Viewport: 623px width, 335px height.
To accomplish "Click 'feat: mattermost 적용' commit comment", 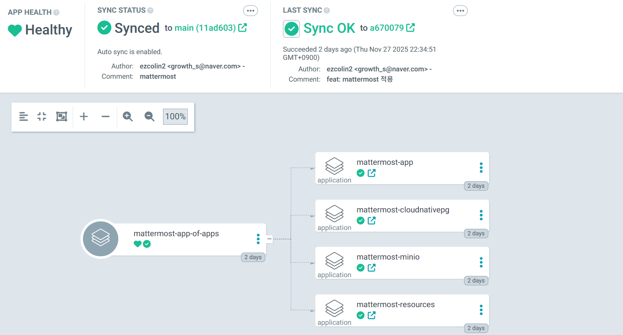I will coord(360,79).
